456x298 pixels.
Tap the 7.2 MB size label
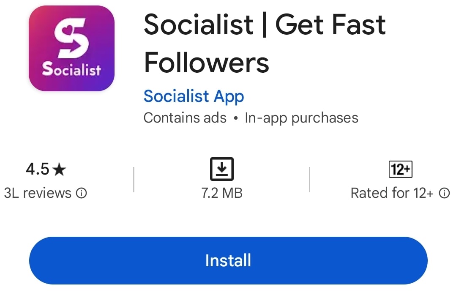(x=222, y=193)
